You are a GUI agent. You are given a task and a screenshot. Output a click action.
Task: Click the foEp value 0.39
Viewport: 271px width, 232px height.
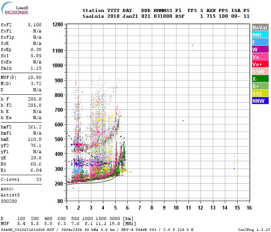[36, 49]
